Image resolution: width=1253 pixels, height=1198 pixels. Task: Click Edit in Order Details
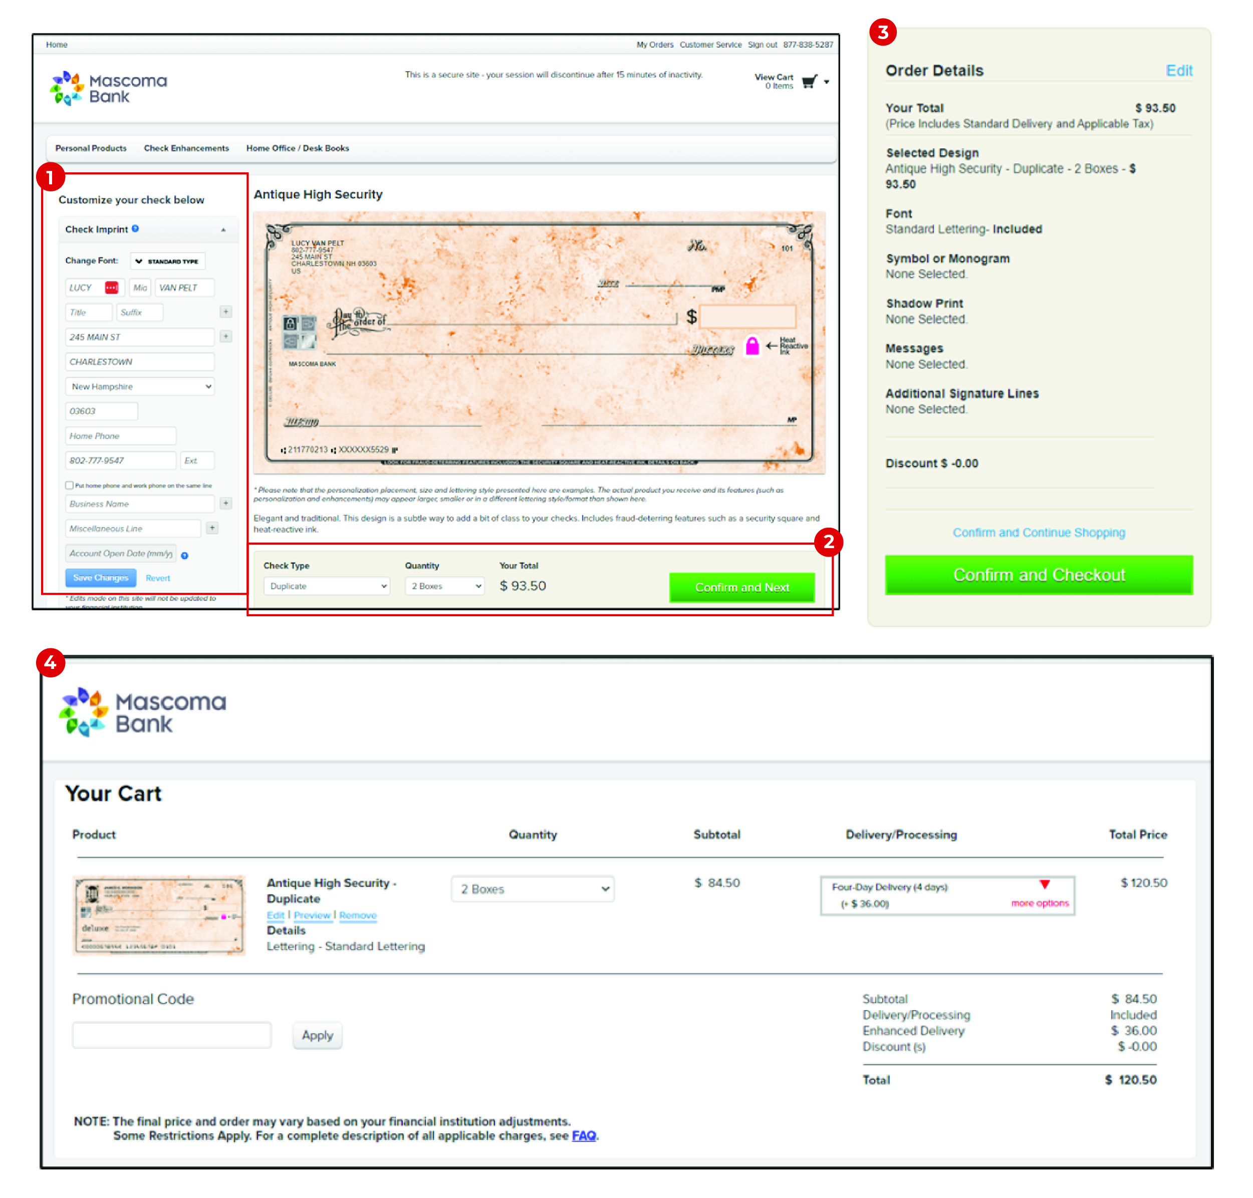coord(1178,70)
